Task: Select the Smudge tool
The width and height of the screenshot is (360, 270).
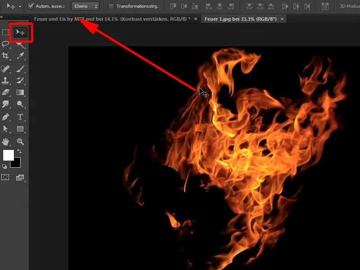Action: (x=5, y=104)
